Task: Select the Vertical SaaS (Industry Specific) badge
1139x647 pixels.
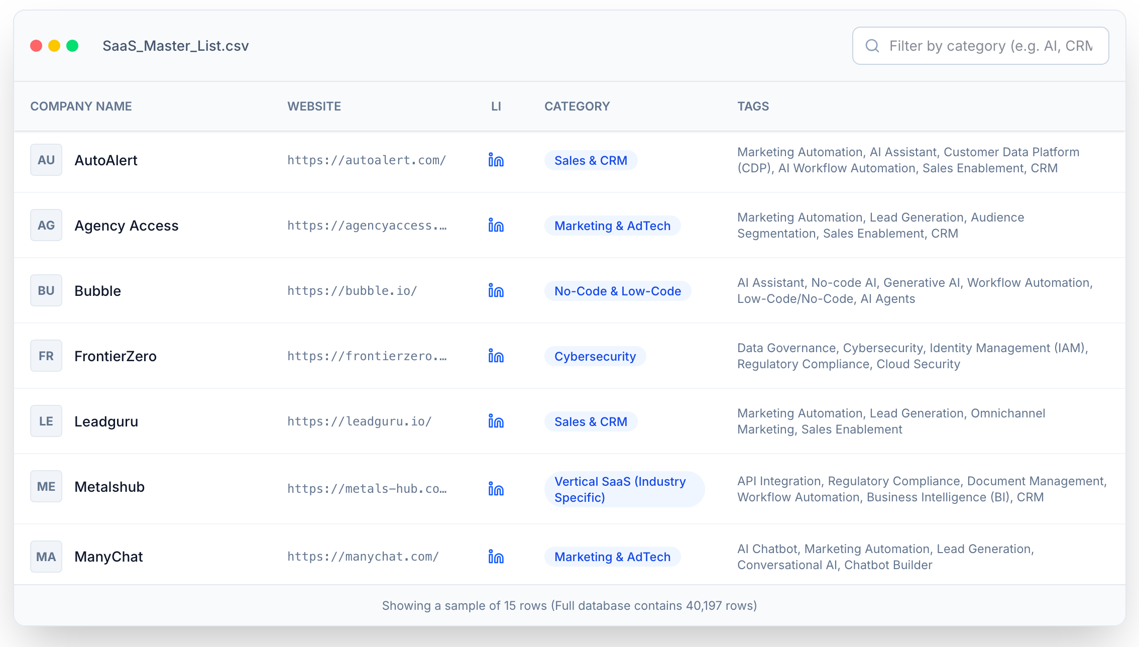Action: tap(624, 489)
